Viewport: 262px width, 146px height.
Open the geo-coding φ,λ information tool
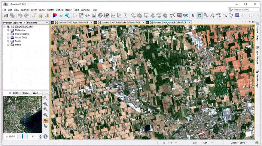87,16
